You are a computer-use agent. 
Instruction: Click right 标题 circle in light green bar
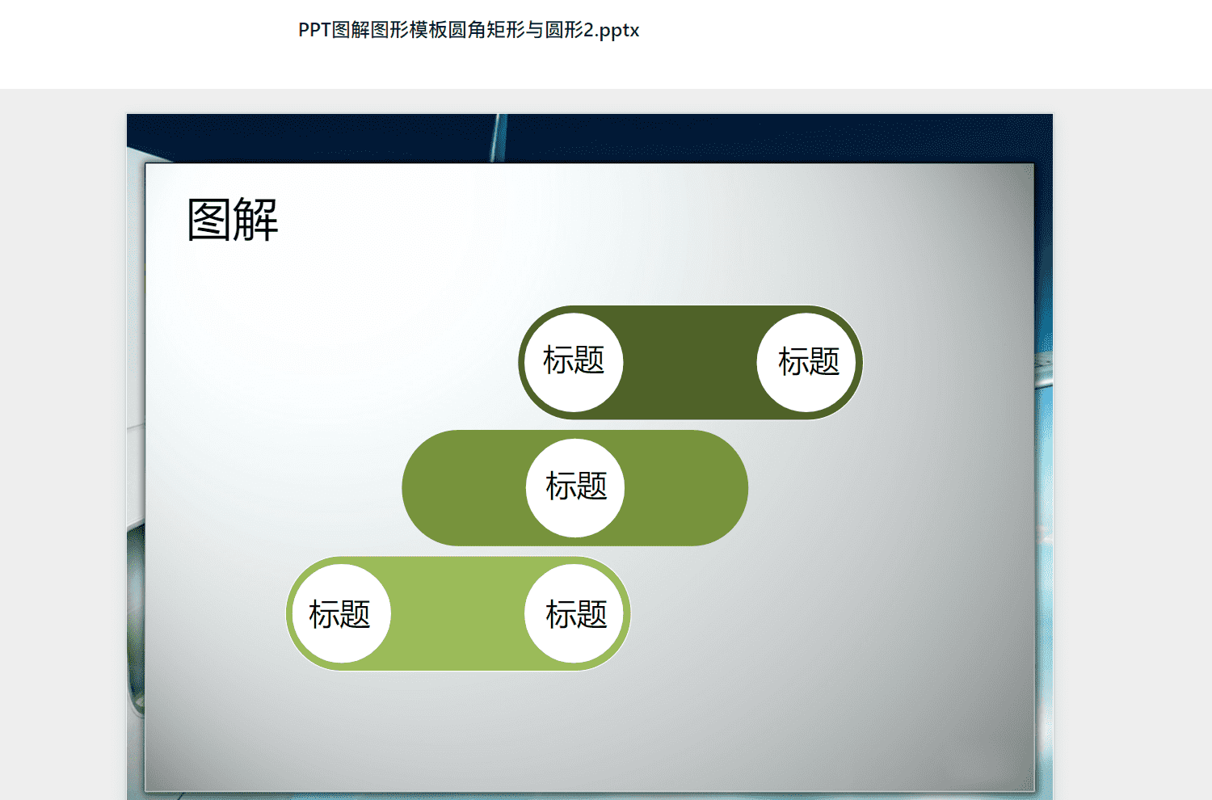[x=574, y=613]
